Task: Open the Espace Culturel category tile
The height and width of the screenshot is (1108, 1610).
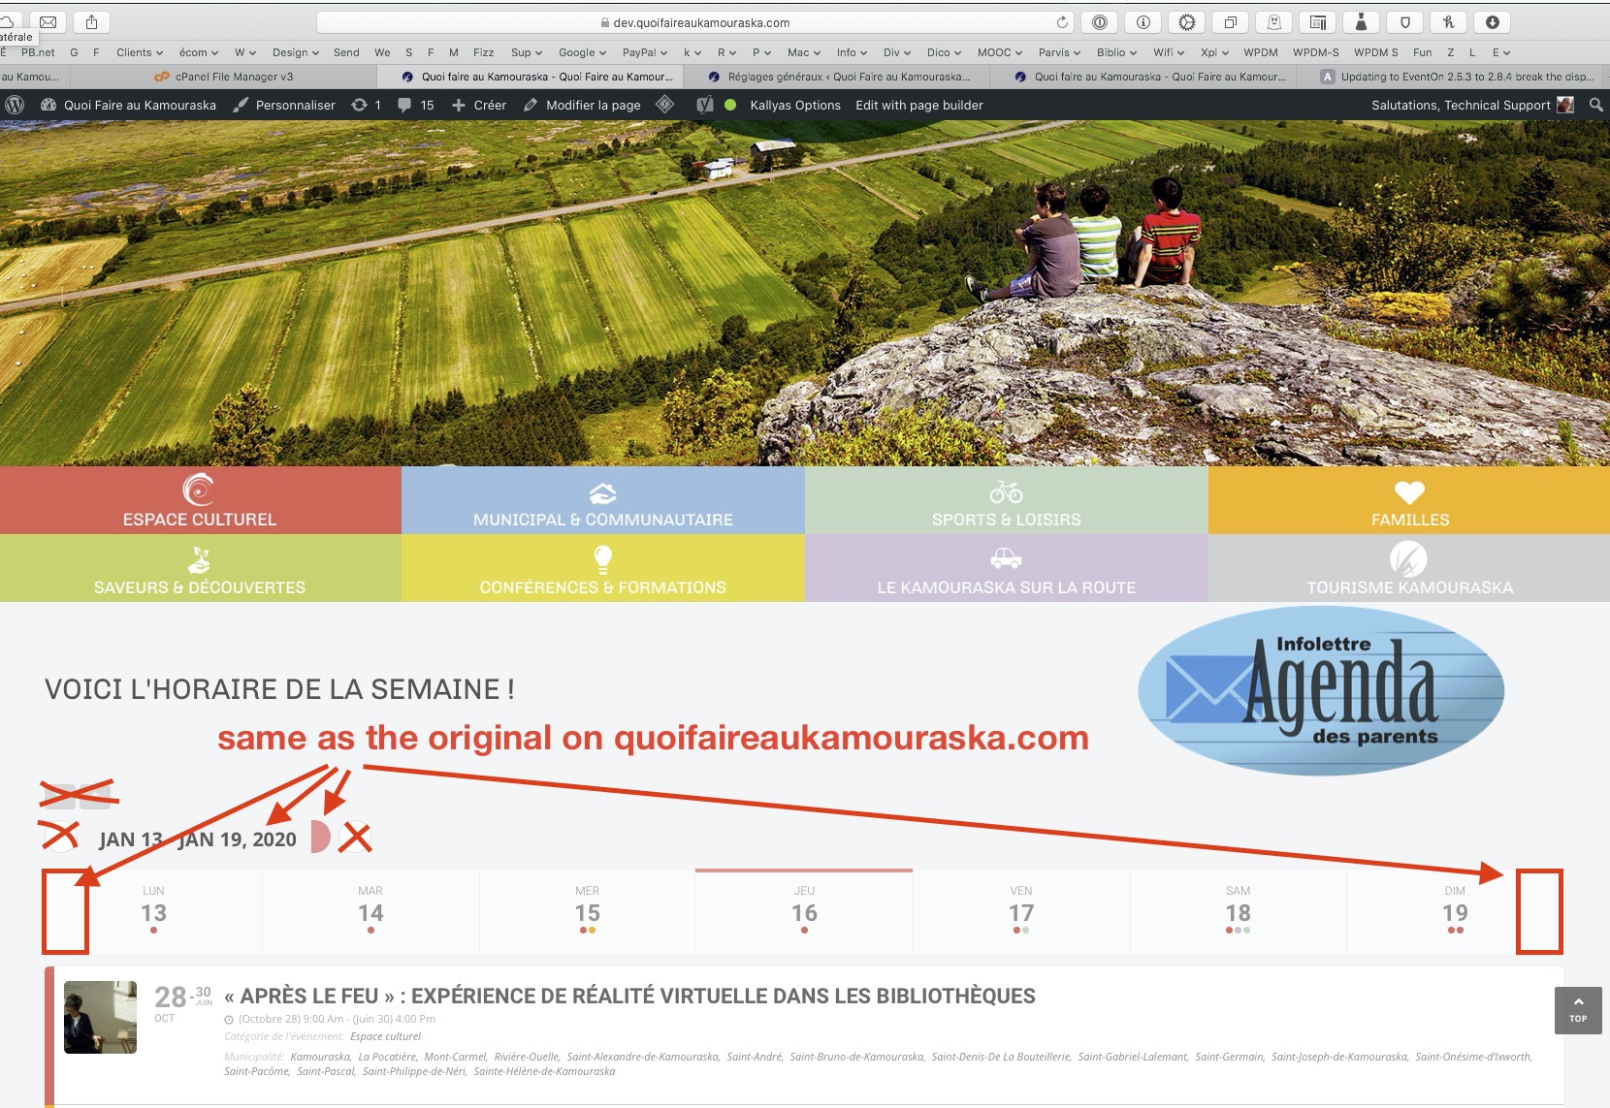Action: [x=200, y=500]
